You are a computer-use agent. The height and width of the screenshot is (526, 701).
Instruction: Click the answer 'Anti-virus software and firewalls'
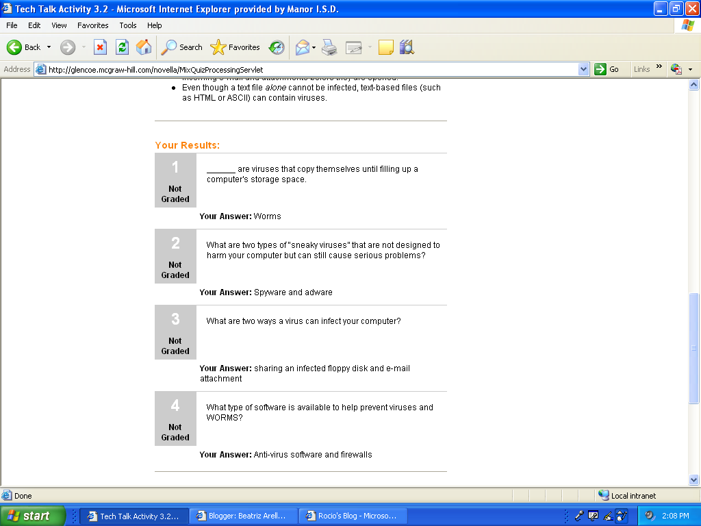point(313,455)
